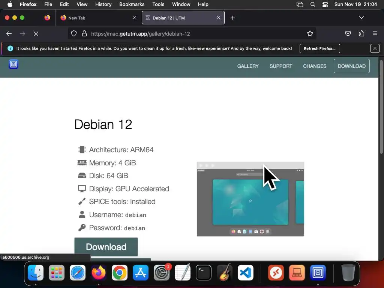
Task: Bookmark this page with the star
Action: [310, 33]
